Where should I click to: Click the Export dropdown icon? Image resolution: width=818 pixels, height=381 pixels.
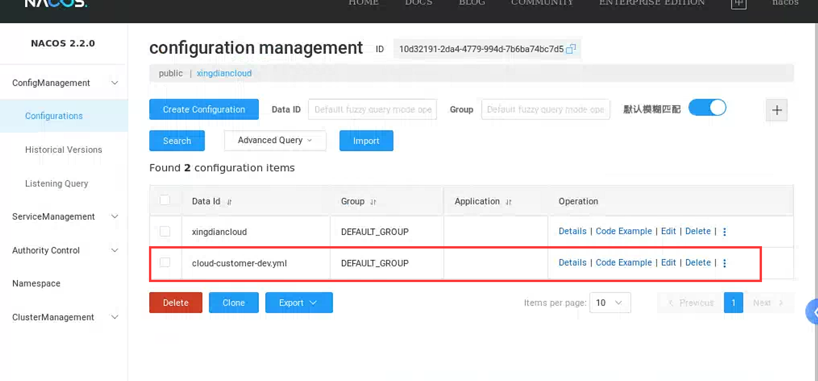[x=313, y=303]
